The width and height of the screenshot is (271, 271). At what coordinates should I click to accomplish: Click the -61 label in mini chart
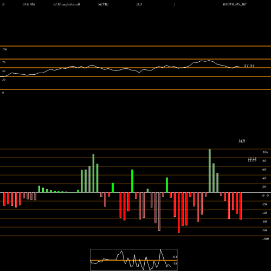(175, 257)
